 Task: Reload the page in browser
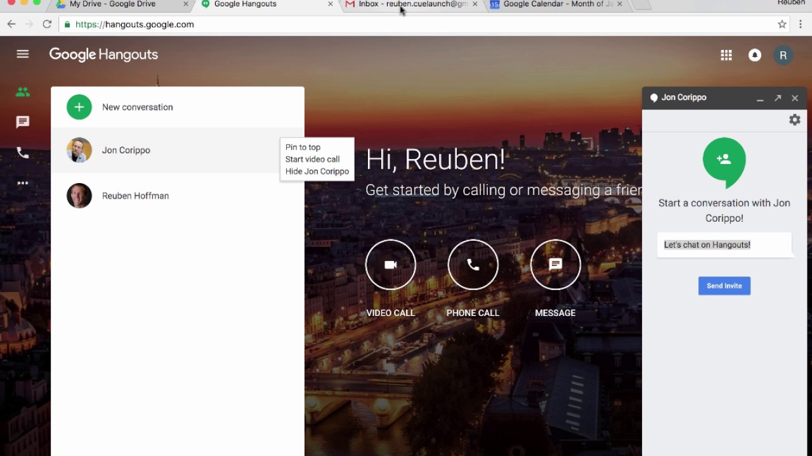47,24
